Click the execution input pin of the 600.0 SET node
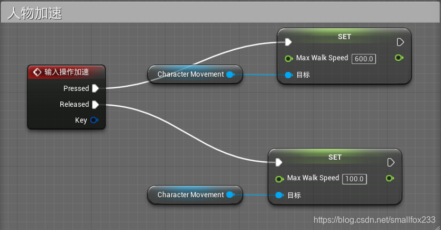Viewport: 441px width, 230px height. point(288,42)
